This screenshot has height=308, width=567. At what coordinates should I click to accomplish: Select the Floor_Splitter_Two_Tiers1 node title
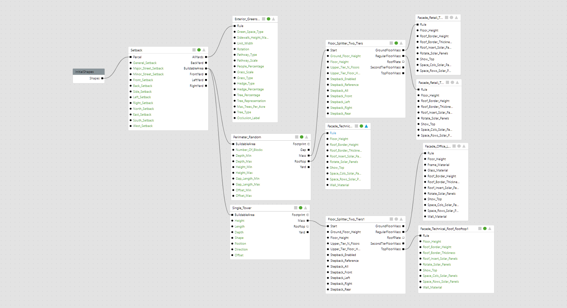click(346, 219)
